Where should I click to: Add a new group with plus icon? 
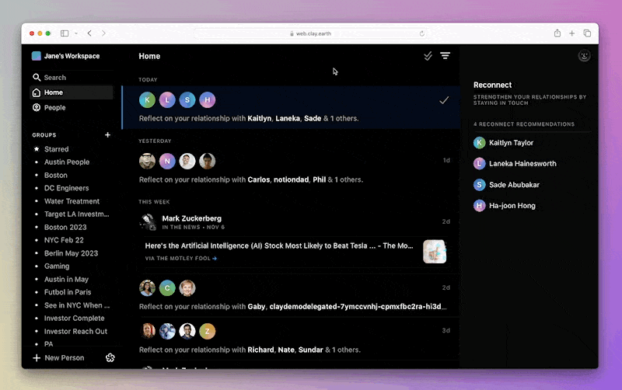click(x=107, y=134)
